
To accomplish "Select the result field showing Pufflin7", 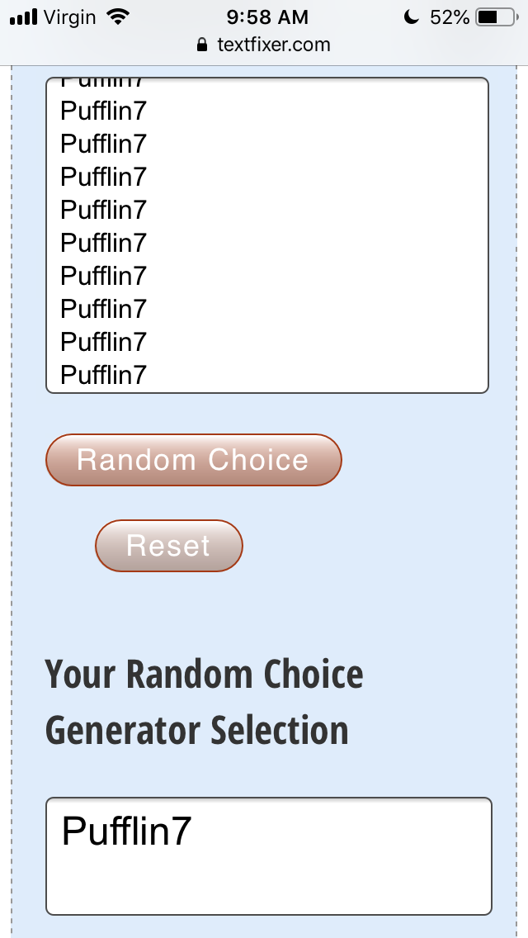I will click(x=268, y=856).
